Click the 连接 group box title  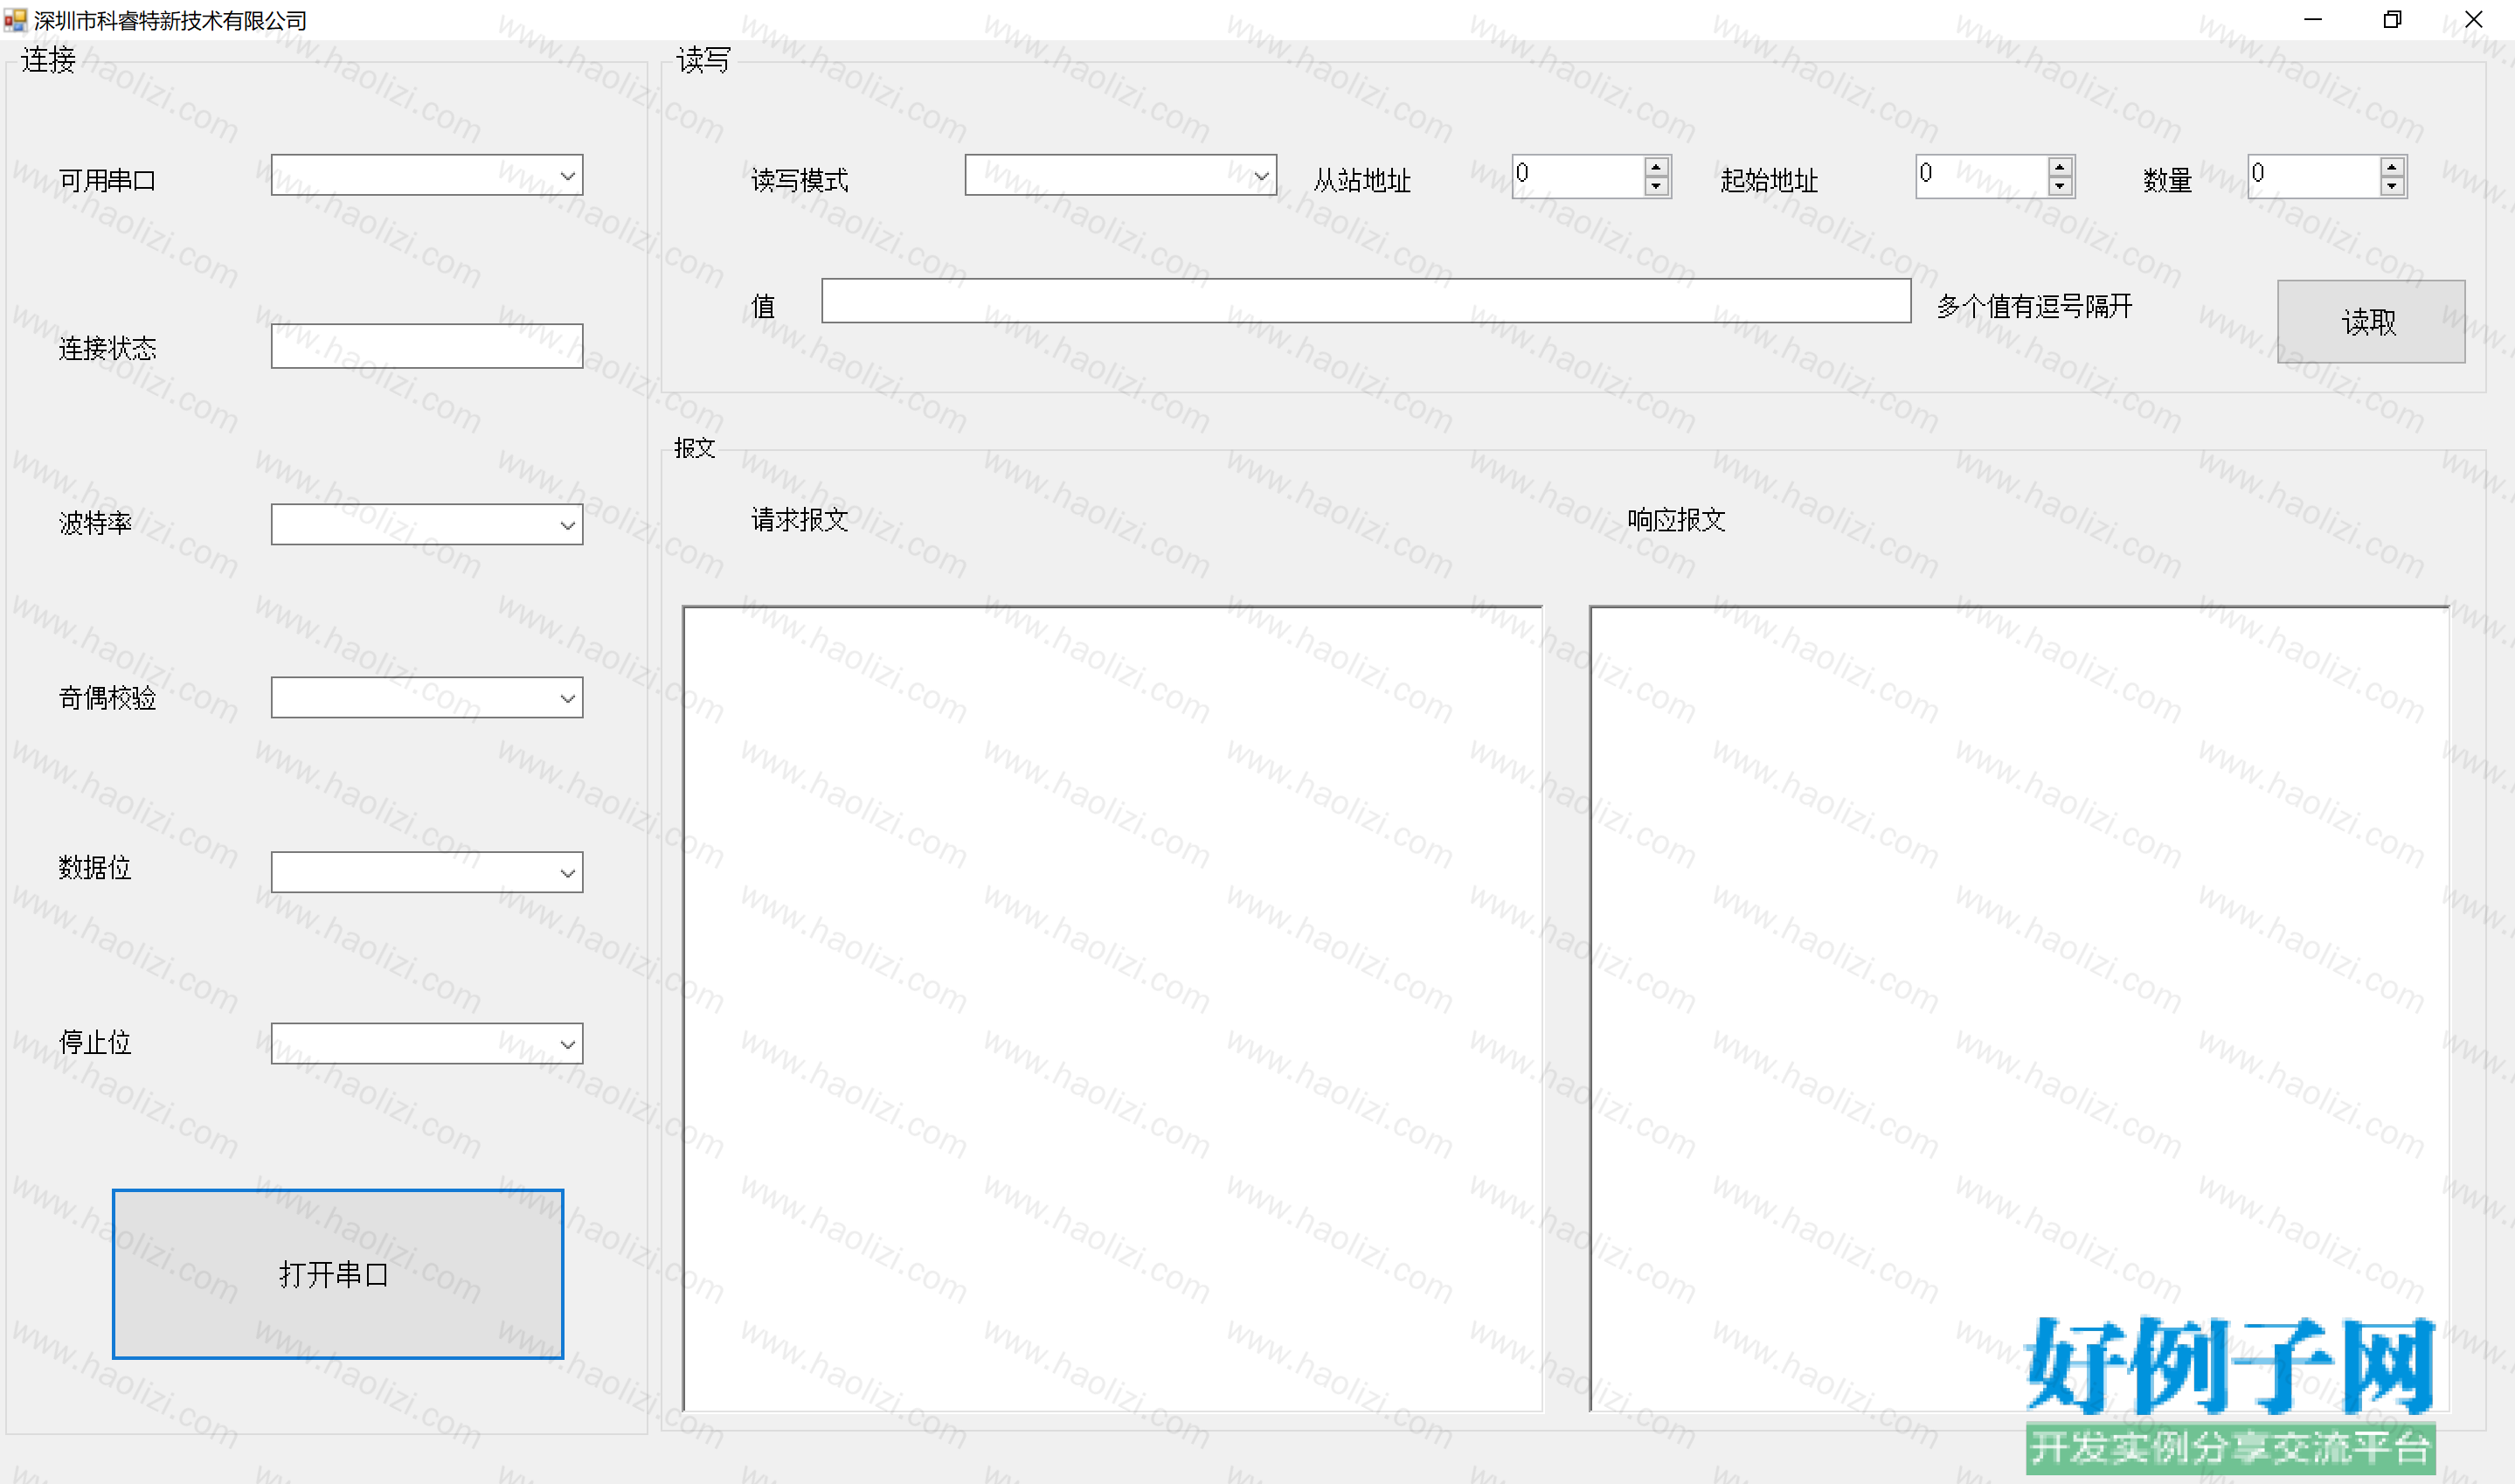tap(48, 60)
